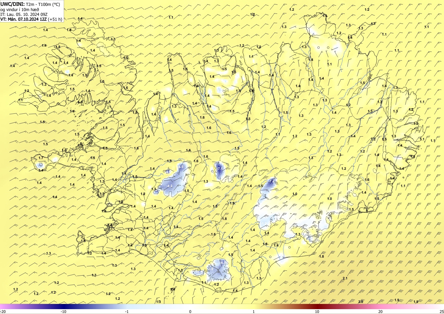Click the "UWC/DINI: T2m - T100m (°C)" title line
This screenshot has width=444, height=314.
[x=30, y=4]
